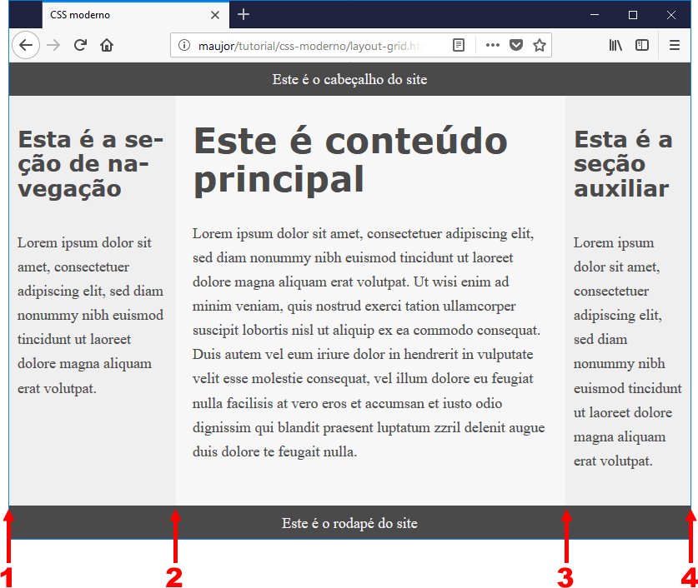The width and height of the screenshot is (698, 588).
Task: Click the site header text bar
Action: click(x=349, y=79)
